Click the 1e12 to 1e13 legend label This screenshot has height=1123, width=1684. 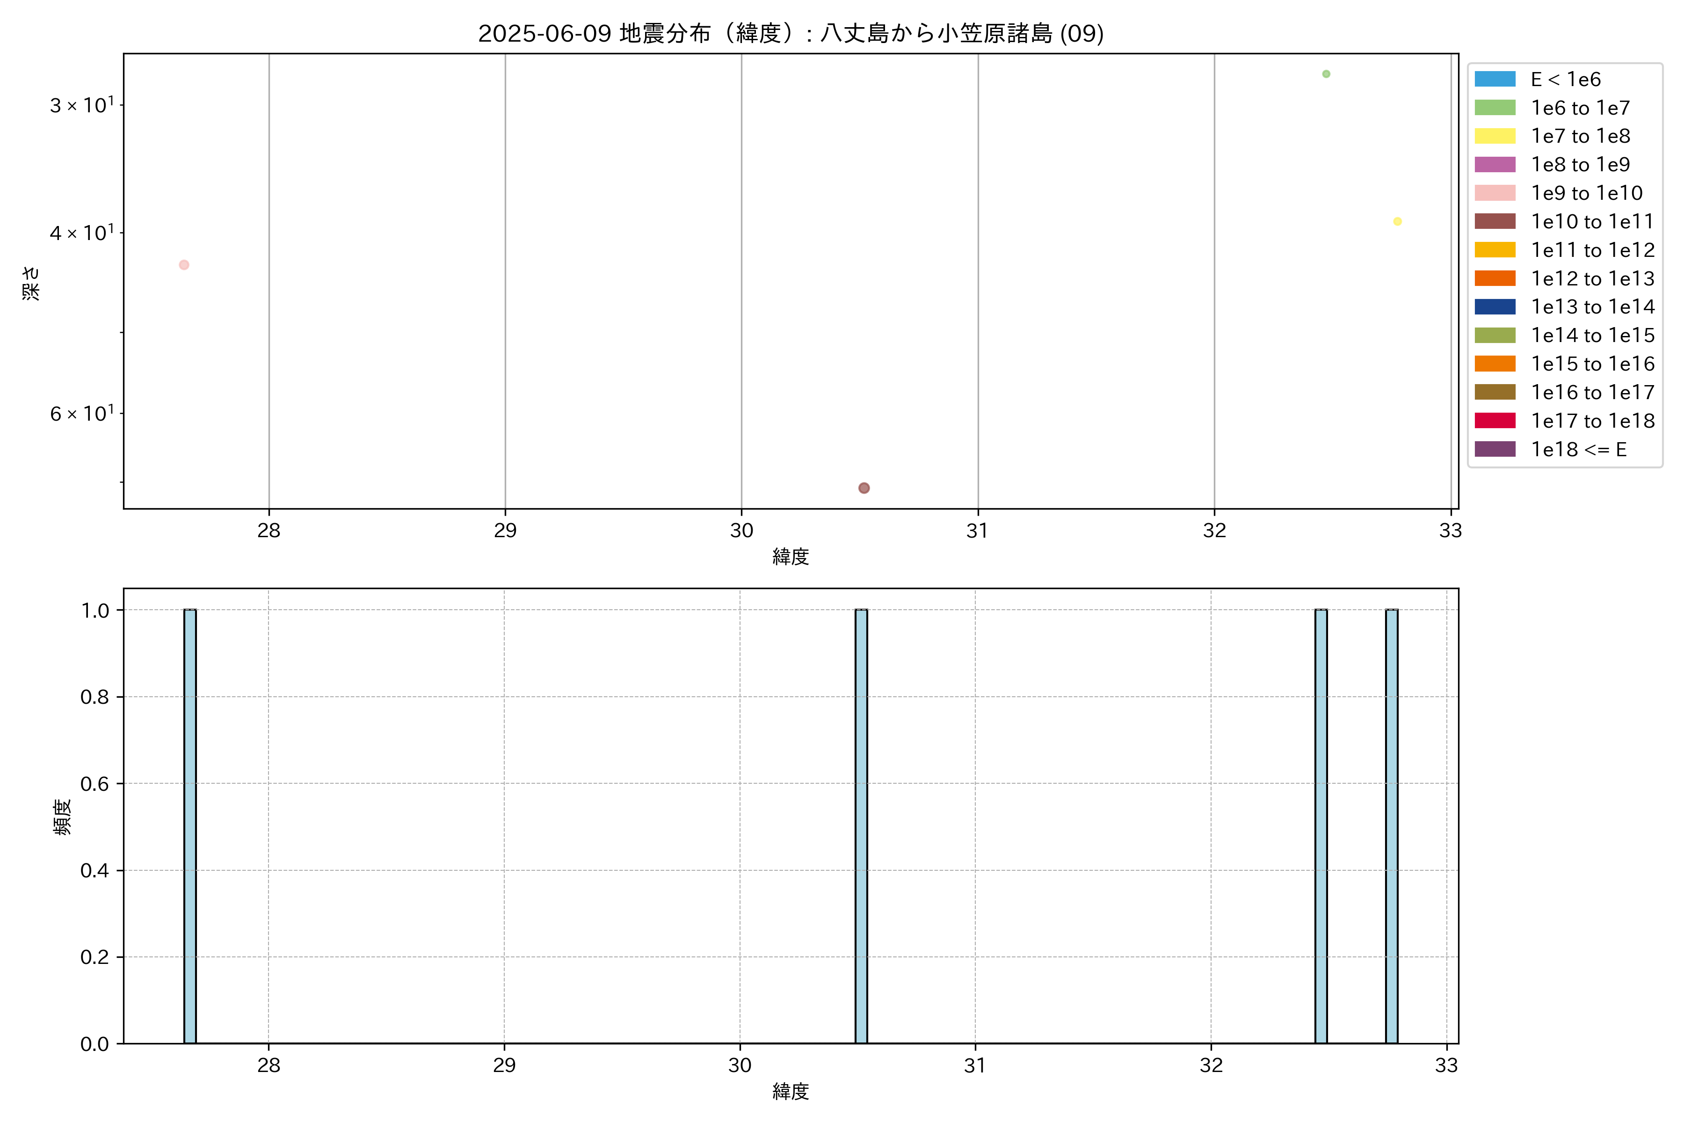[x=1592, y=278]
